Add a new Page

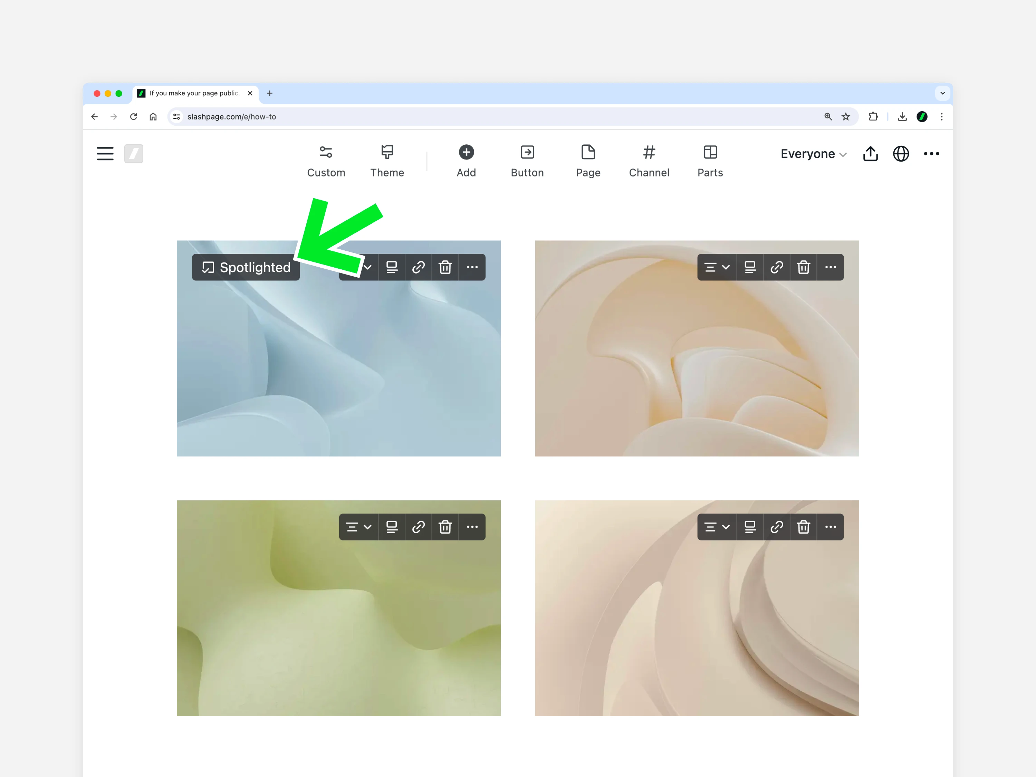(x=588, y=161)
